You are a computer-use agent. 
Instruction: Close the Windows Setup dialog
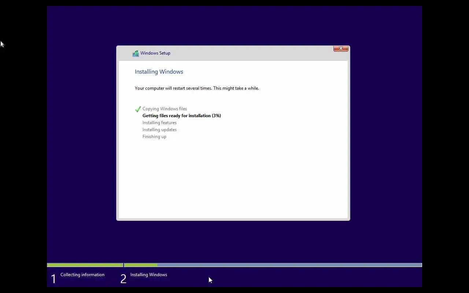tap(341, 48)
